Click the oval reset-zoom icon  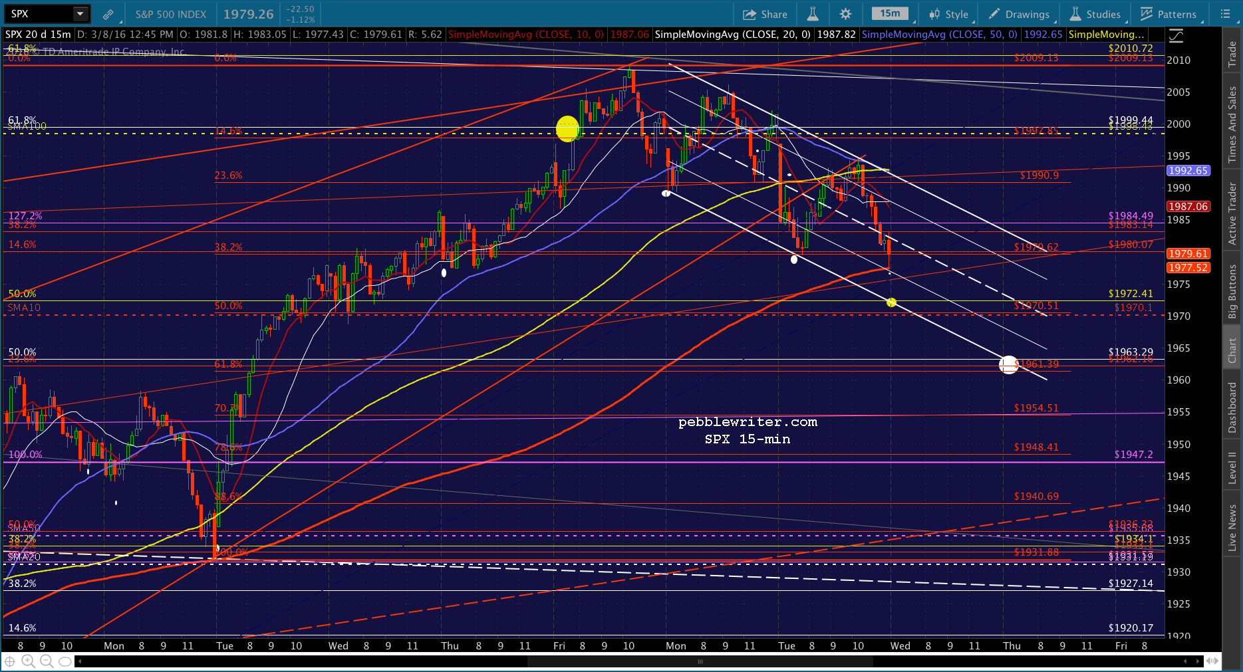pyautogui.click(x=65, y=661)
